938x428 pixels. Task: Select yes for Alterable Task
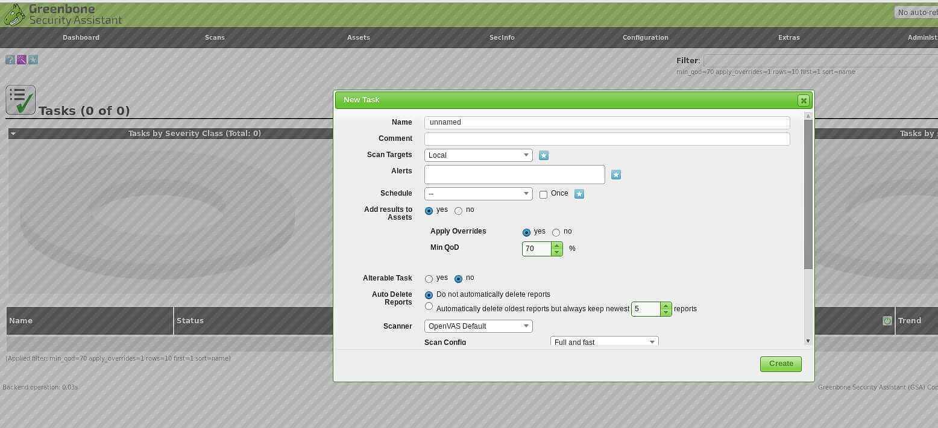click(x=429, y=279)
